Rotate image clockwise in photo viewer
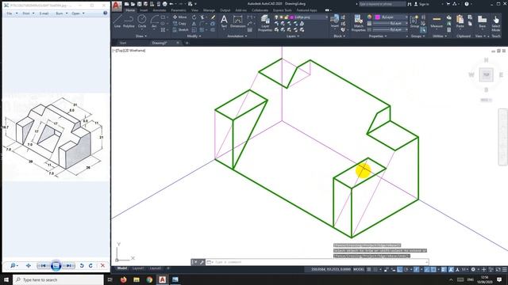508x285 pixels. click(x=90, y=265)
